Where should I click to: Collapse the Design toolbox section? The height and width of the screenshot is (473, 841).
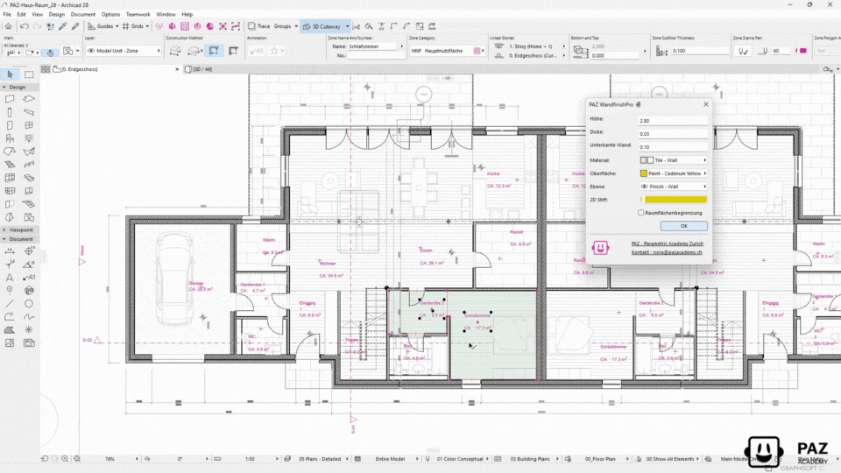point(5,87)
